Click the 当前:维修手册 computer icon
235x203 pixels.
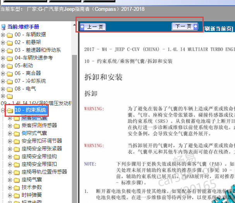3,27
